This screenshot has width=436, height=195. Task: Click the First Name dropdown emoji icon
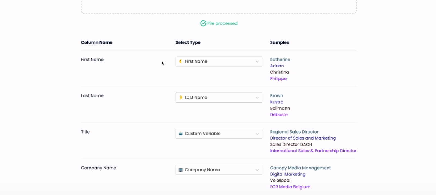pos(180,61)
